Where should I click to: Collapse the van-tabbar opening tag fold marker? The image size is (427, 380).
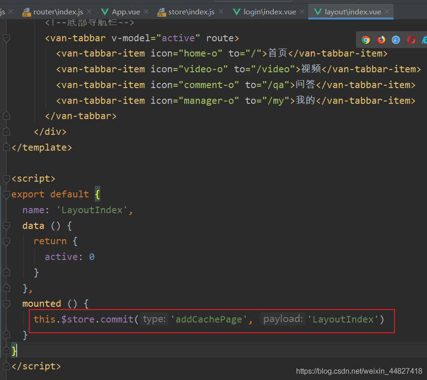[6, 38]
